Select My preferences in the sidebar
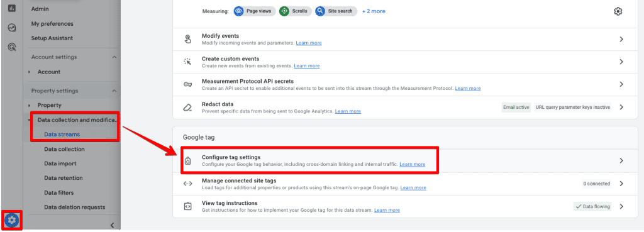This screenshot has height=232, width=644. (52, 24)
